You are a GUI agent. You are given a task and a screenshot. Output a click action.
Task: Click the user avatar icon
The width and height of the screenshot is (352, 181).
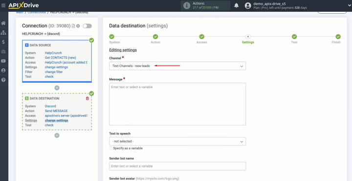pos(248,5)
